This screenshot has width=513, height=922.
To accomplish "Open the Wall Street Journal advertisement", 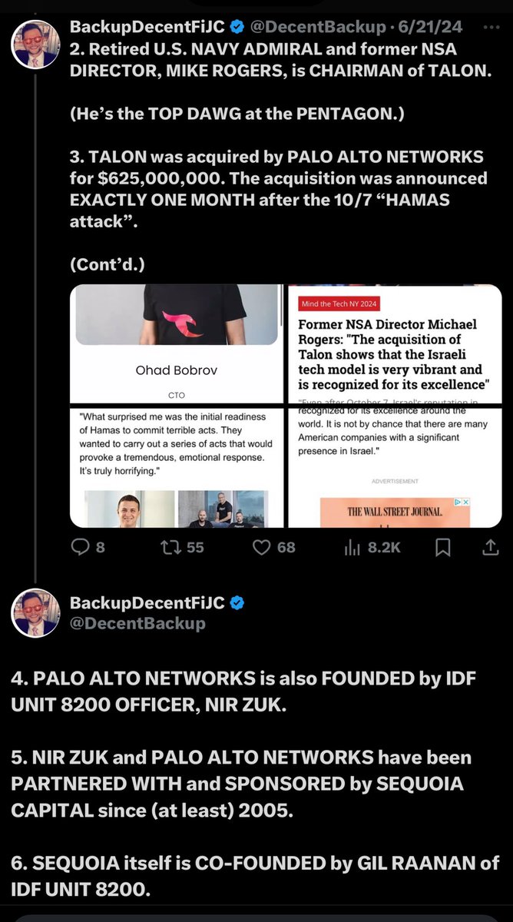I will click(395, 512).
